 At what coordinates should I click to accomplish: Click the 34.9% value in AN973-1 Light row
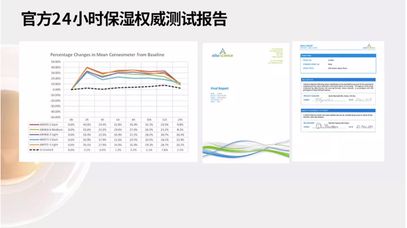pyautogui.click(x=118, y=144)
